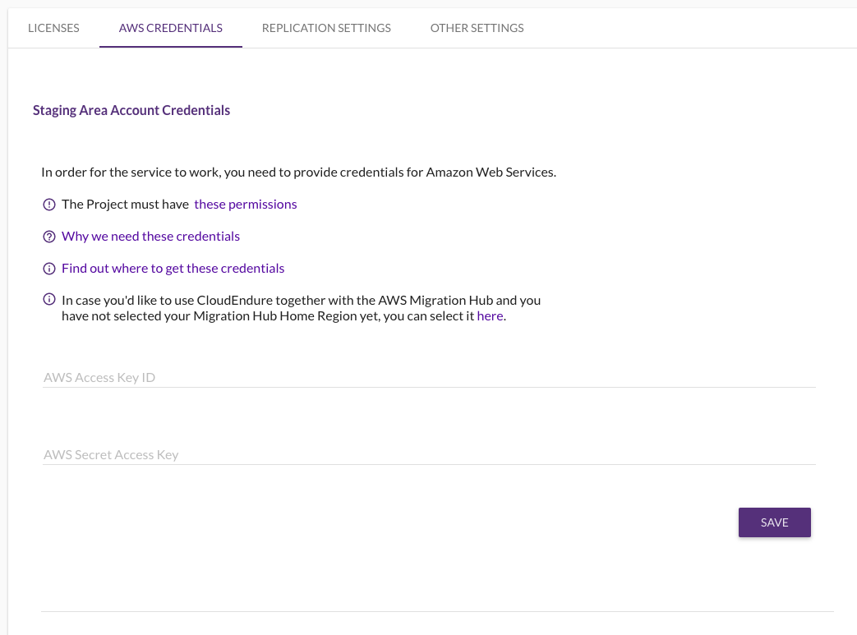857x635 pixels.
Task: Follow 'Why we need these credentials' link
Action: [151, 236]
